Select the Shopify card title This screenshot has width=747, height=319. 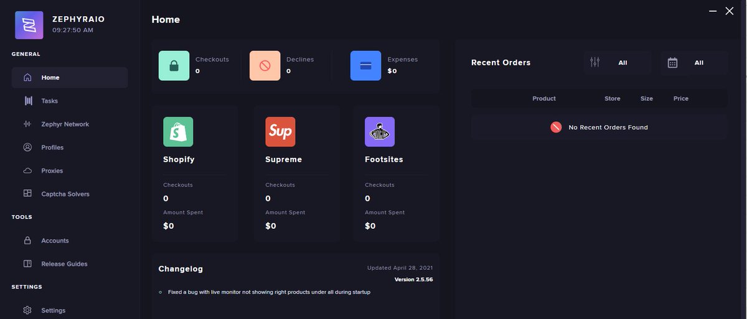click(x=179, y=159)
